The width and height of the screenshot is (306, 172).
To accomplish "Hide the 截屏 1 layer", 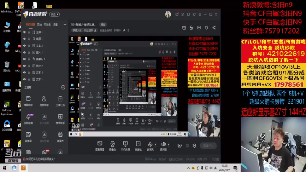I will (x=24, y=39).
